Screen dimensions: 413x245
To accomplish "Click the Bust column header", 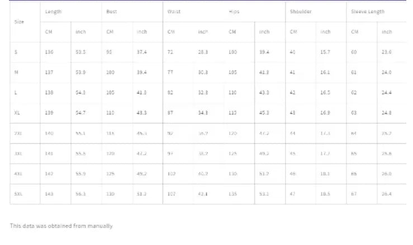I will [x=112, y=12].
